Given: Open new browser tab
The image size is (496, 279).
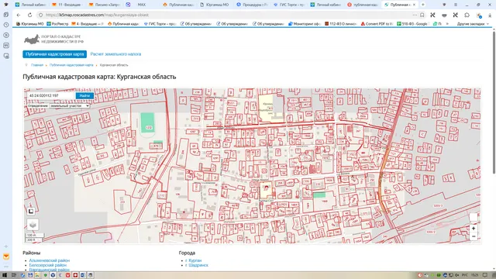Looking at the screenshot, I should 423,5.
